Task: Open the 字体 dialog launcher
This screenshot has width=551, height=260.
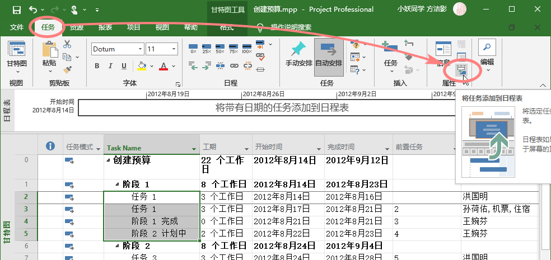Action: tap(178, 84)
